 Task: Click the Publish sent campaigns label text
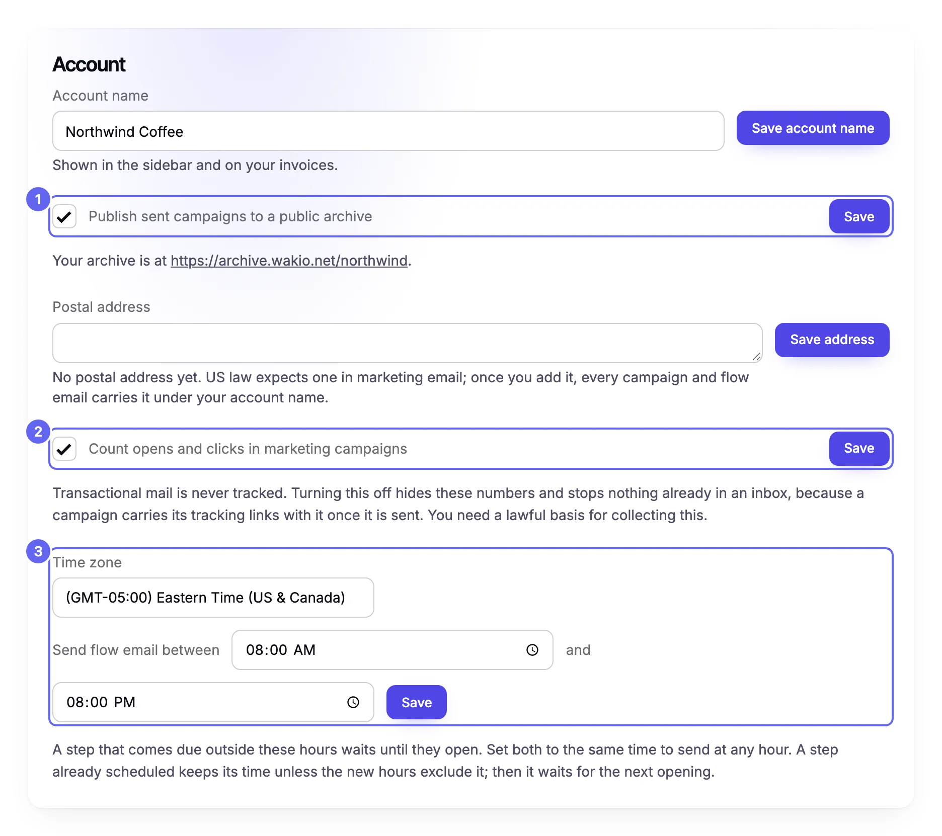(x=230, y=216)
